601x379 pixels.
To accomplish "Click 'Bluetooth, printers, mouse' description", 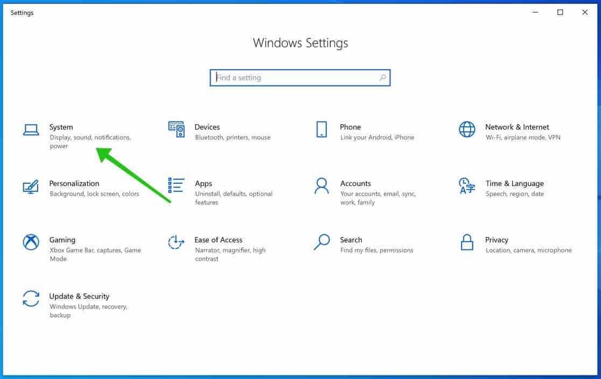I will tap(233, 137).
